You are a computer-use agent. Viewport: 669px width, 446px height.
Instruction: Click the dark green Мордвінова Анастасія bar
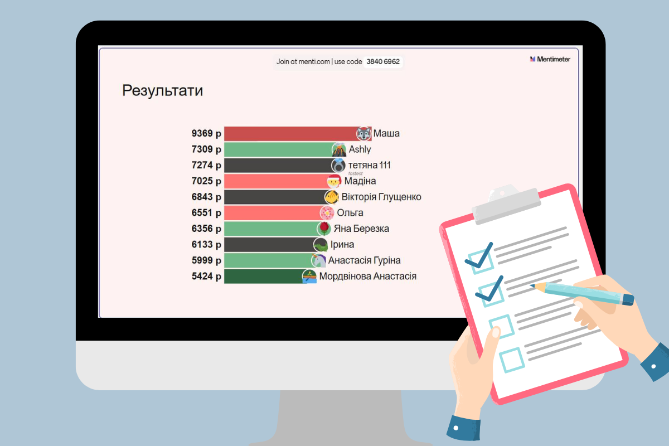coord(263,277)
